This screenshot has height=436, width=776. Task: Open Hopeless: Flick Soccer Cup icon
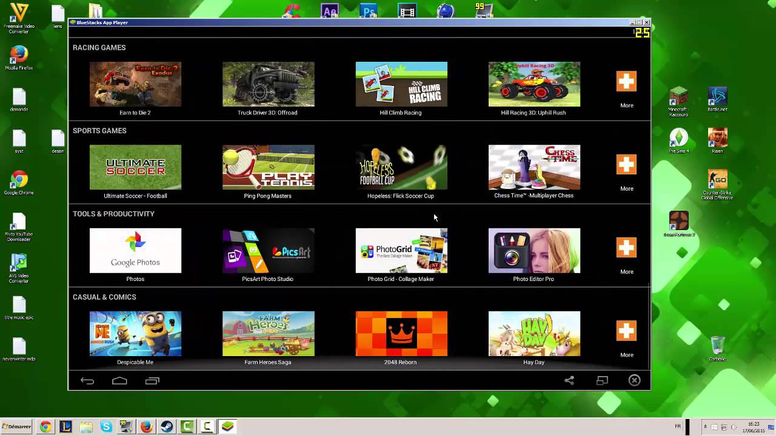(x=401, y=167)
